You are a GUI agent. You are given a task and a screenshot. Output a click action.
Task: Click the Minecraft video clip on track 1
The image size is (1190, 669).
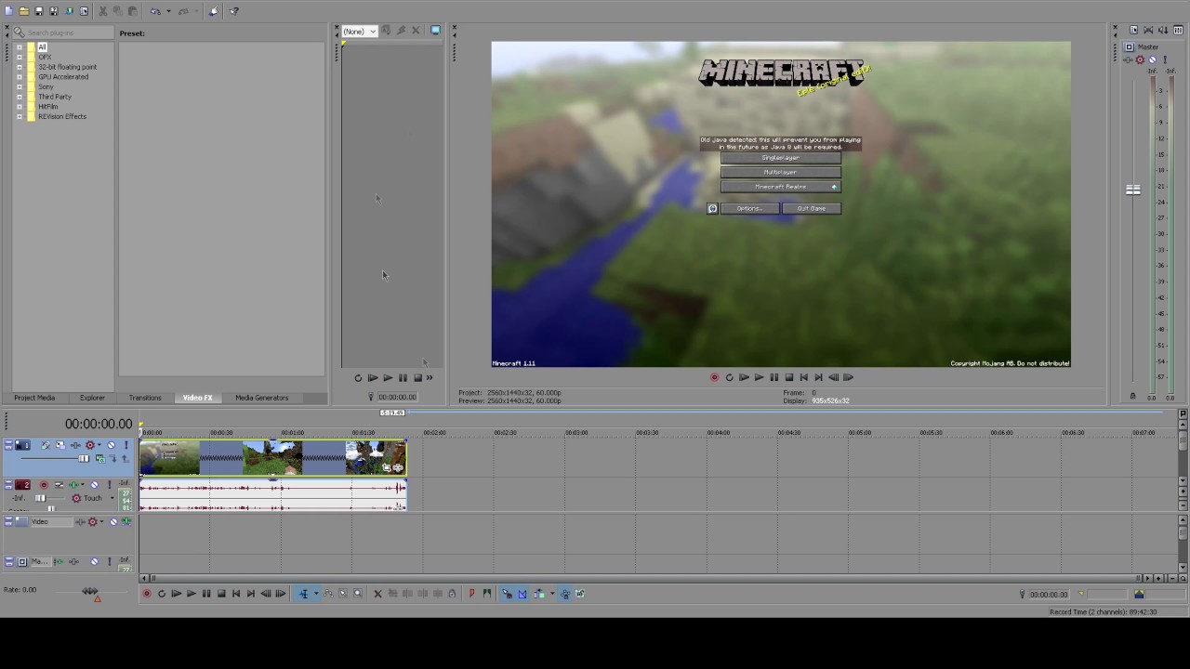pyautogui.click(x=272, y=458)
